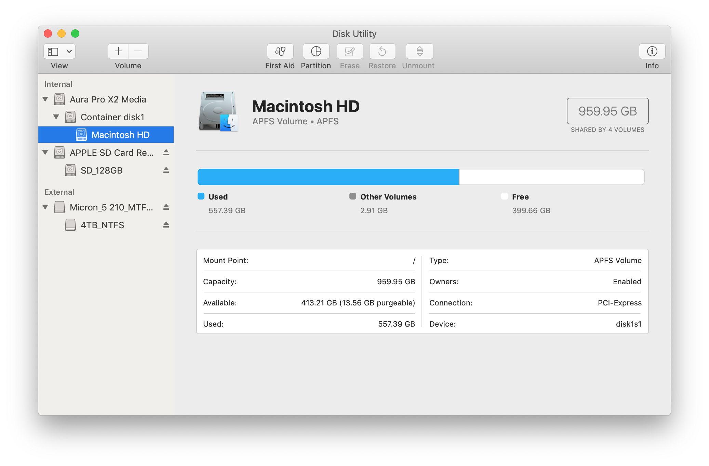709x466 pixels.
Task: Add a new APFS volume with plus icon
Action: pyautogui.click(x=118, y=51)
